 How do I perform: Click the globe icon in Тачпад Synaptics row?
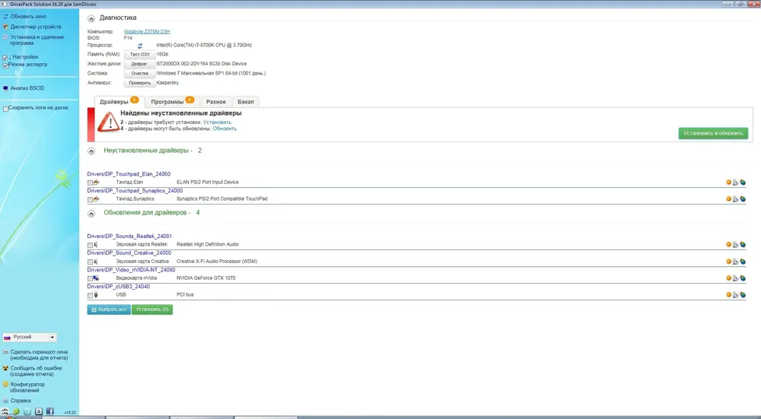click(743, 198)
